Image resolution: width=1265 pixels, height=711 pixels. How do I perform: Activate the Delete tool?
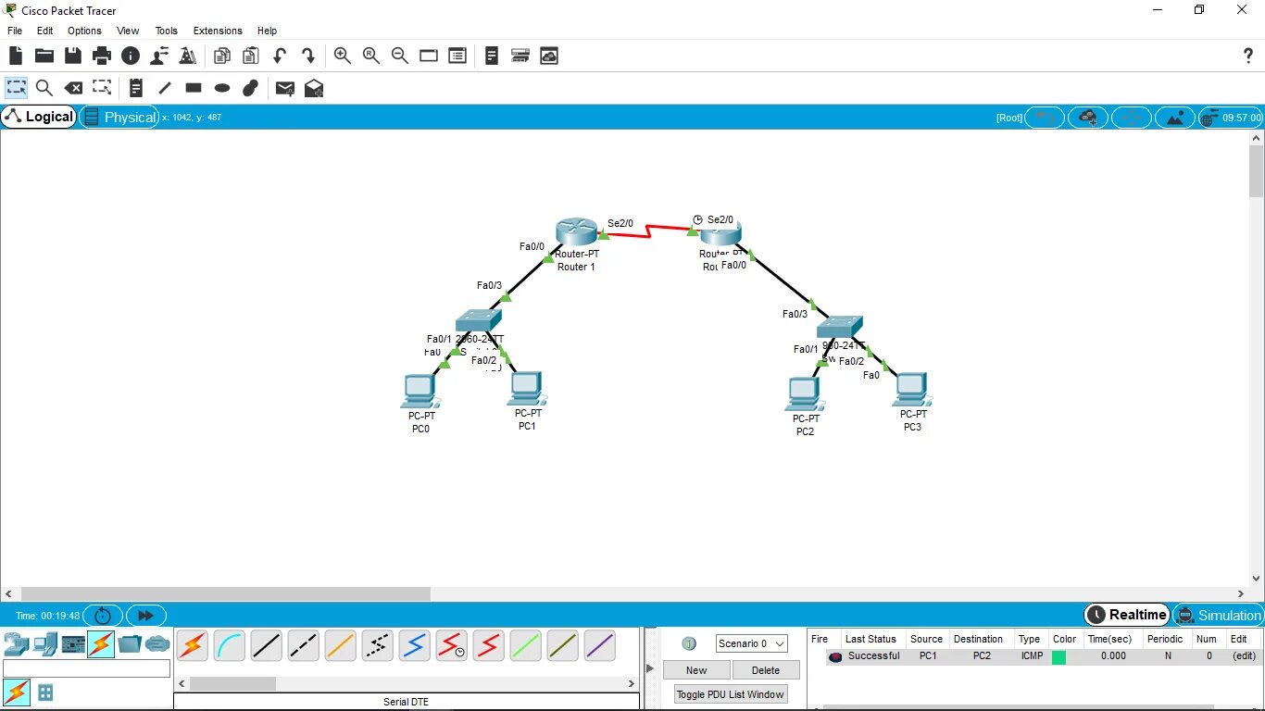(73, 88)
